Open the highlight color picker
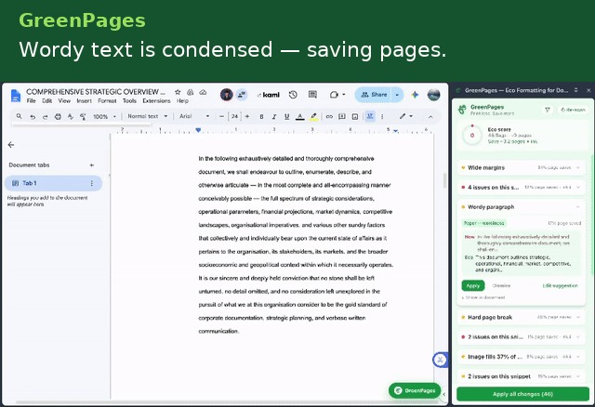The image size is (595, 407). 313,116
